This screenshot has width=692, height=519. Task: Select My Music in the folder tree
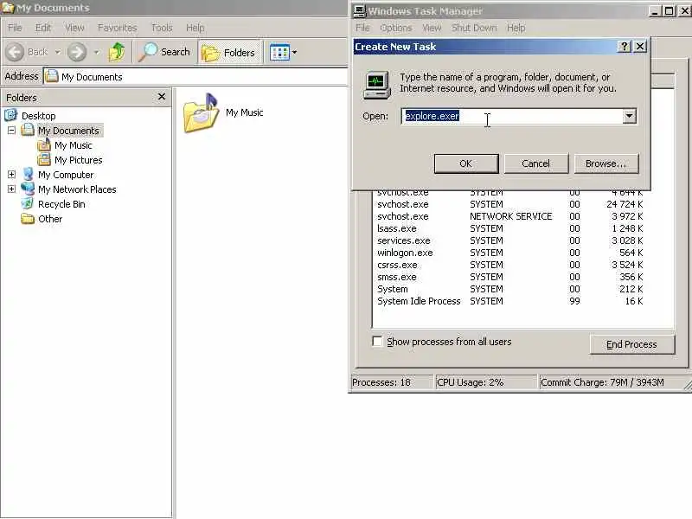click(74, 145)
